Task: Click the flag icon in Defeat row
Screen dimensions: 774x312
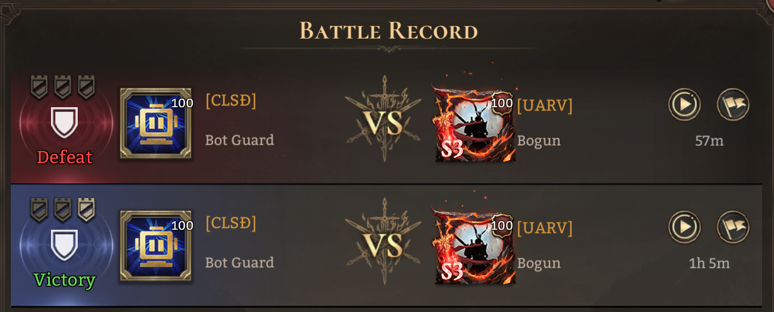Action: pos(733,104)
